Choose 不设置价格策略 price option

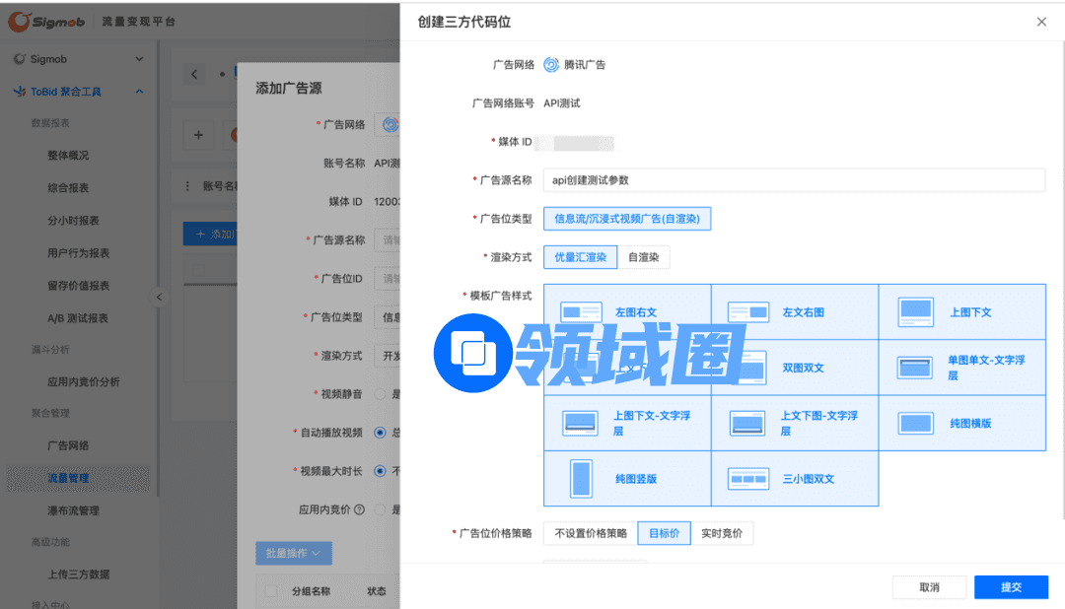pyautogui.click(x=590, y=533)
